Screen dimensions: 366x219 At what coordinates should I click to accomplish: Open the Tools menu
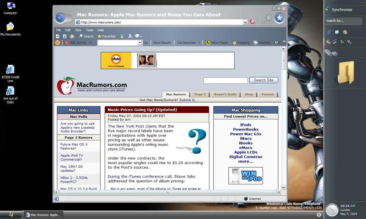(89, 30)
